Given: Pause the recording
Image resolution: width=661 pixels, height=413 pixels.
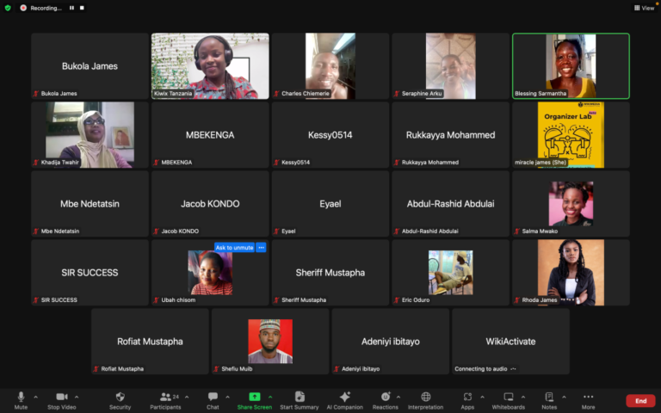Looking at the screenshot, I should (x=71, y=8).
